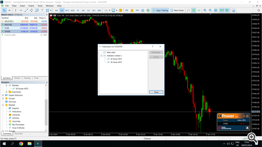Screen dimensions: 262x147
Task: Save chart screenshot with camera icon
Action: click(233, 10)
